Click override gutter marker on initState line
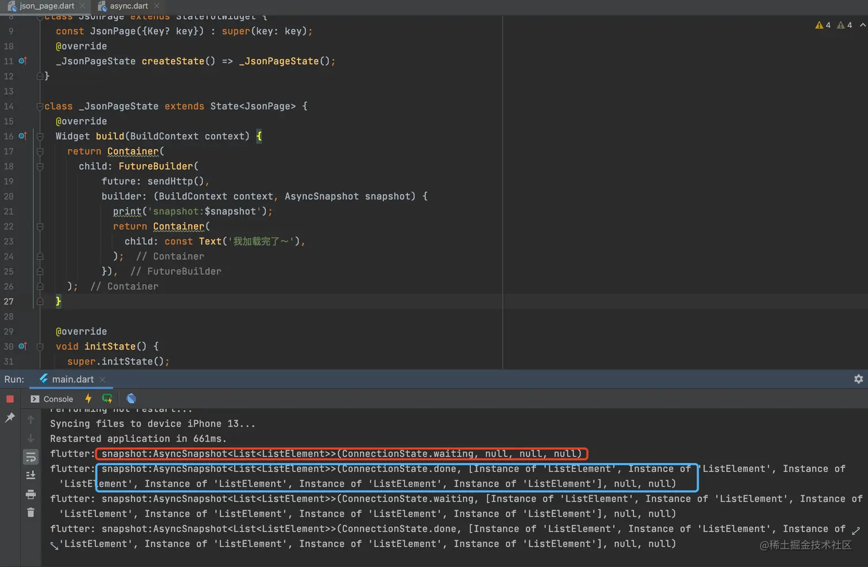This screenshot has height=567, width=868. click(x=22, y=346)
